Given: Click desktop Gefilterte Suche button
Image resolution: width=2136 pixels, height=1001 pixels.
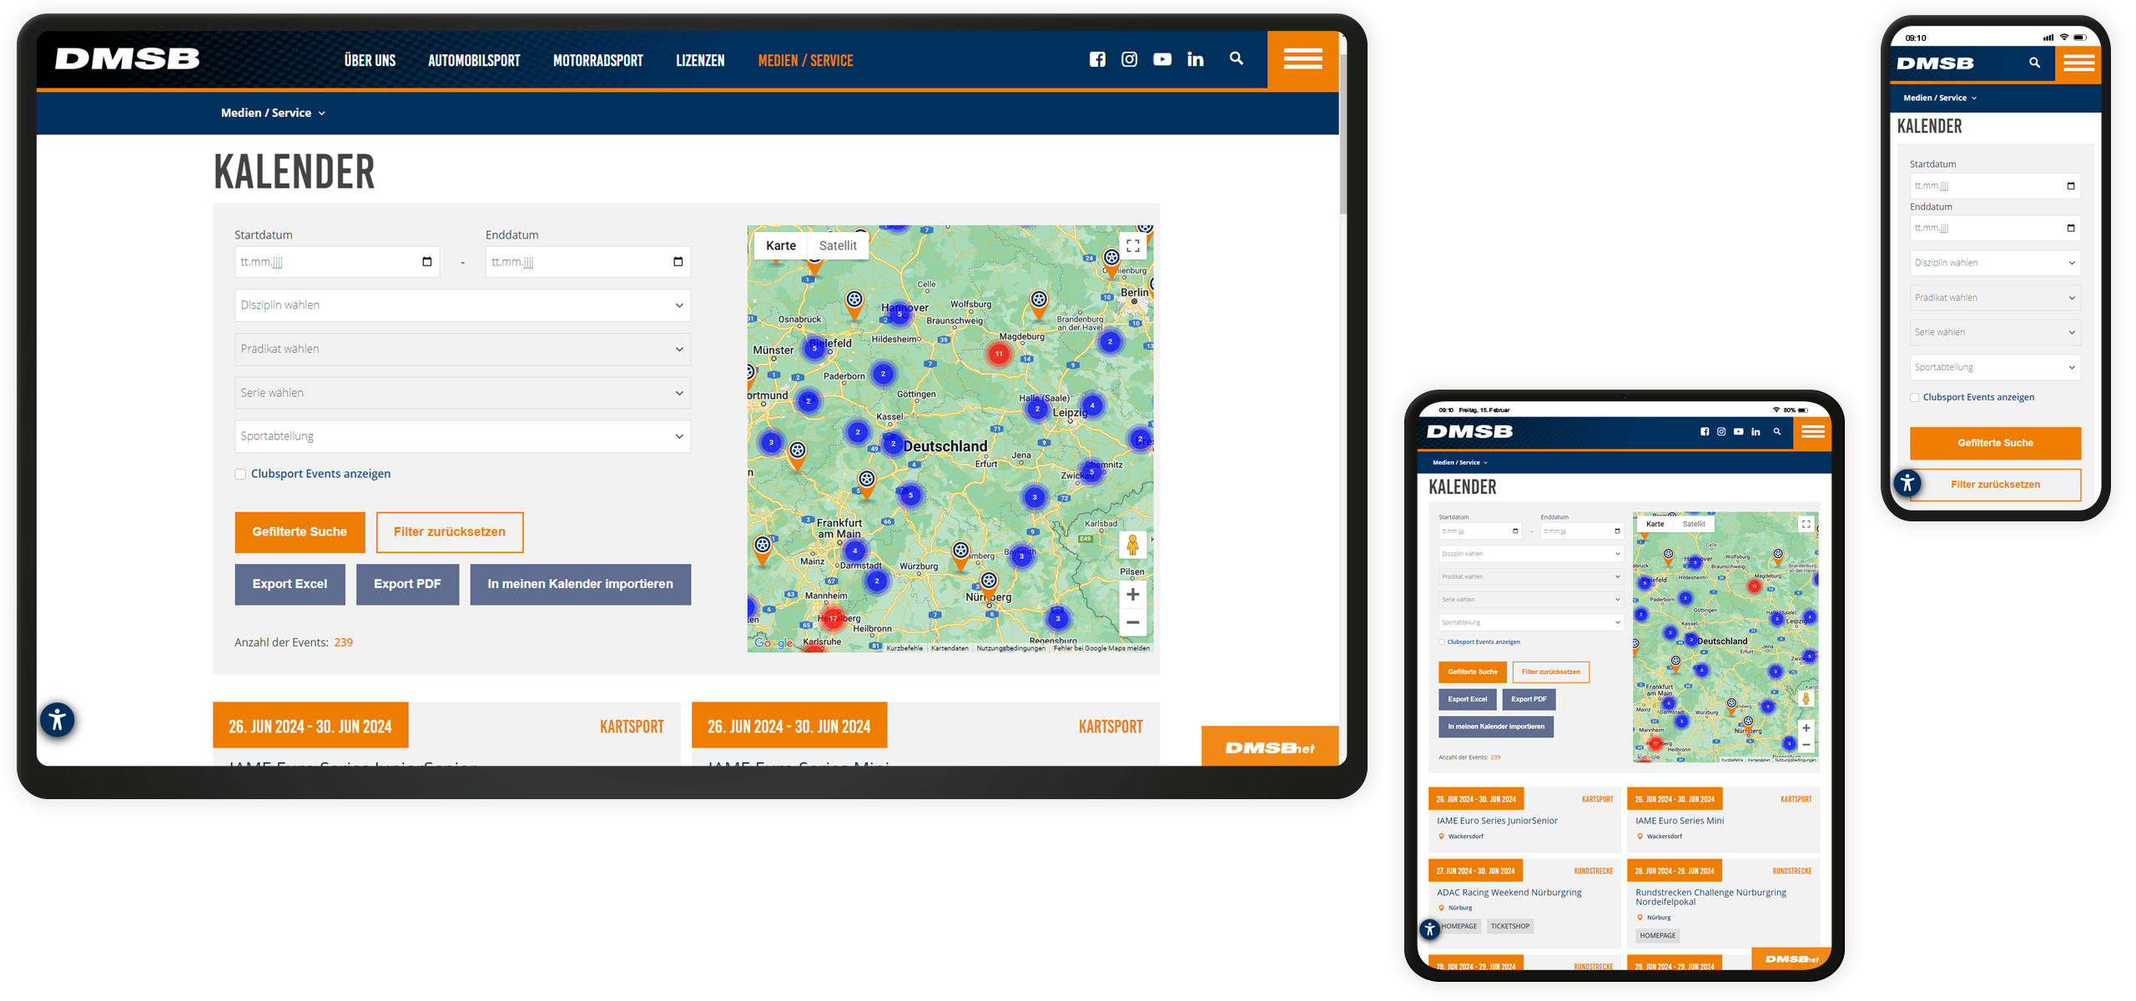Looking at the screenshot, I should (x=300, y=532).
